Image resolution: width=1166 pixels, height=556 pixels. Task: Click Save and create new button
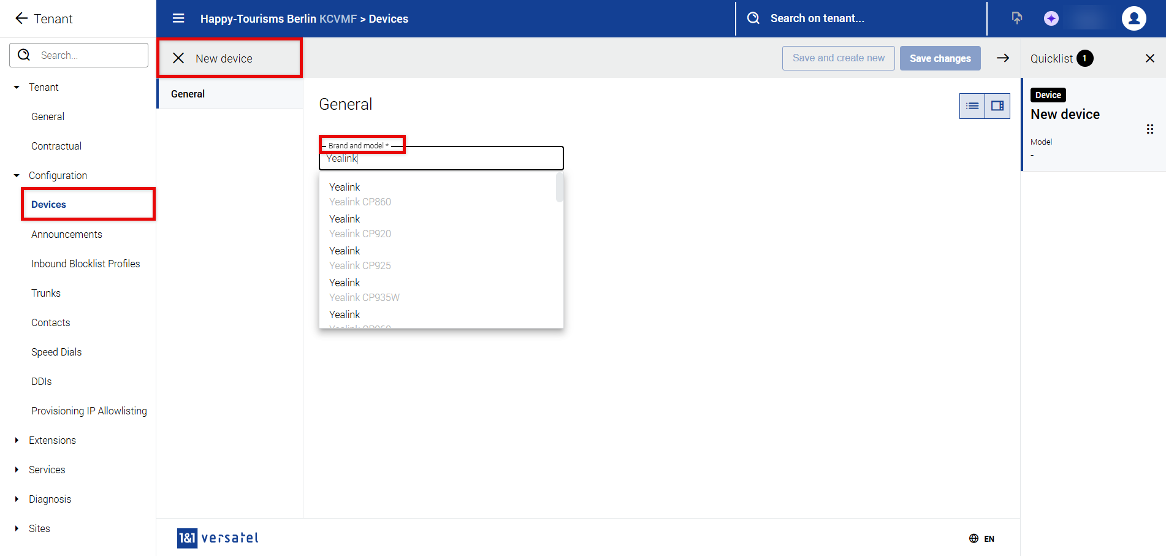(838, 58)
